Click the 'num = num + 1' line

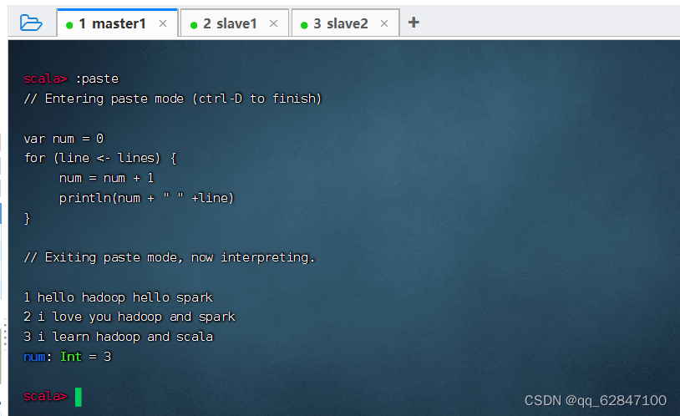107,178
